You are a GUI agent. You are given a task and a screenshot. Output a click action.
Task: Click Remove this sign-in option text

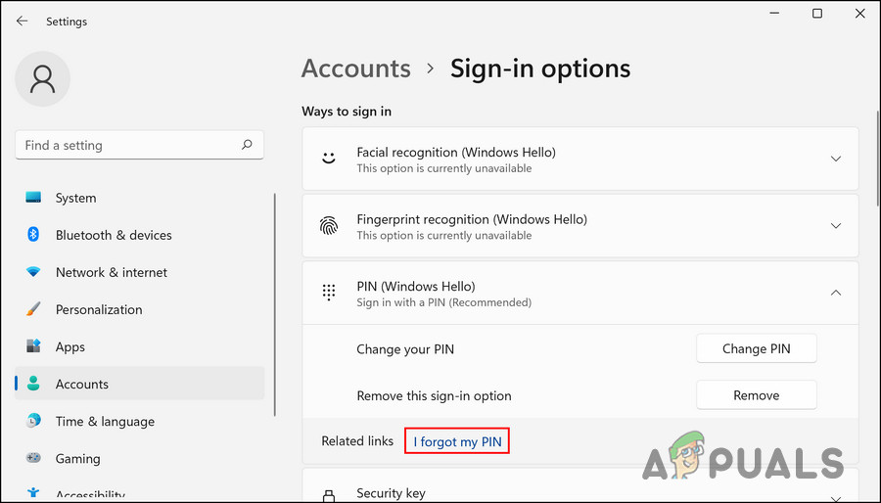[x=434, y=395]
